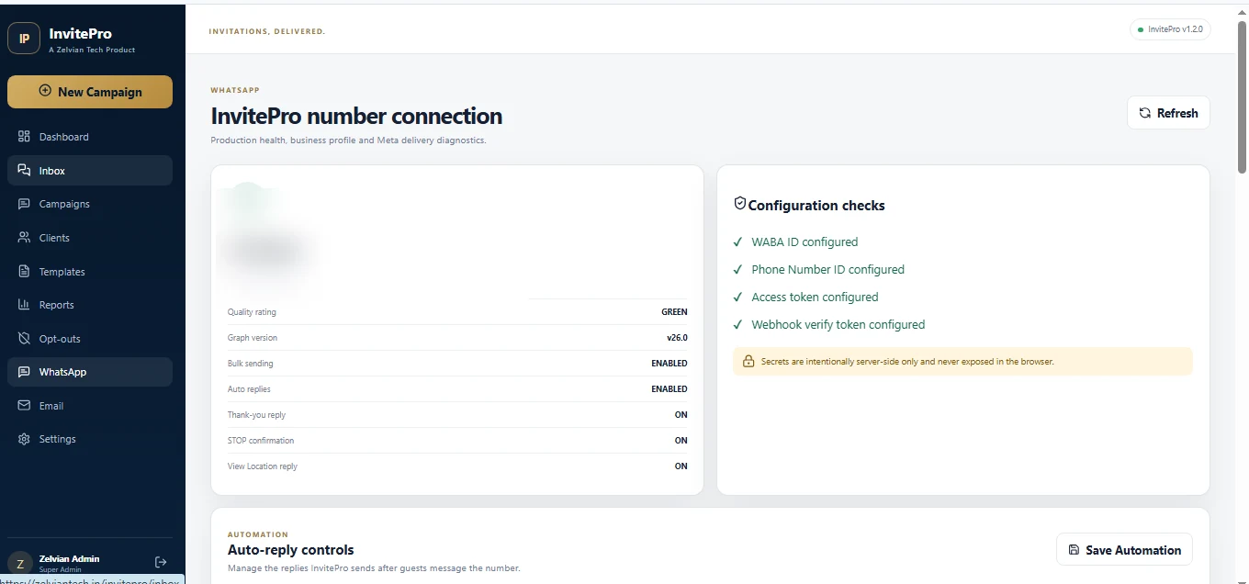1249x584 pixels.
Task: Click the Reports bar chart icon
Action: tap(24, 305)
